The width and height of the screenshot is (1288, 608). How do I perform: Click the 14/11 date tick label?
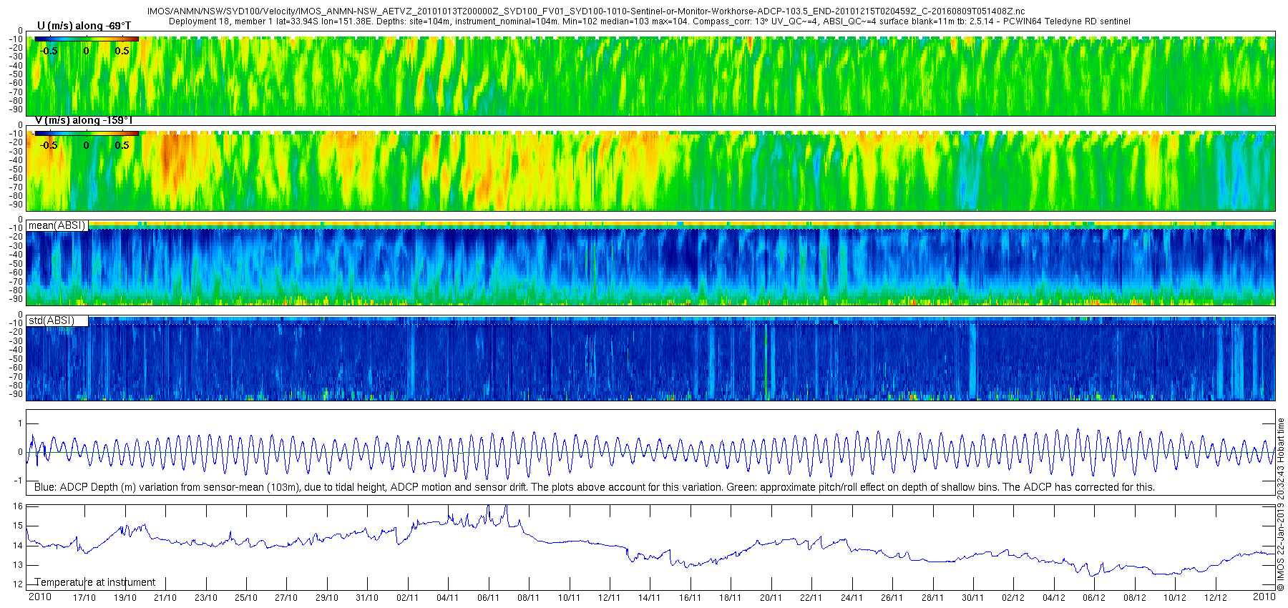[x=650, y=597]
